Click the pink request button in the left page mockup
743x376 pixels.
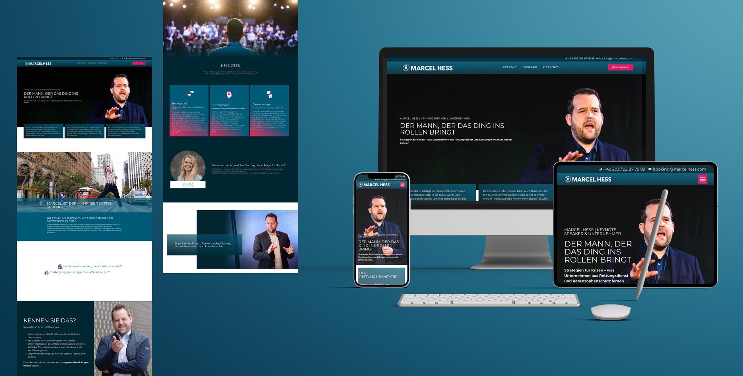click(x=139, y=63)
